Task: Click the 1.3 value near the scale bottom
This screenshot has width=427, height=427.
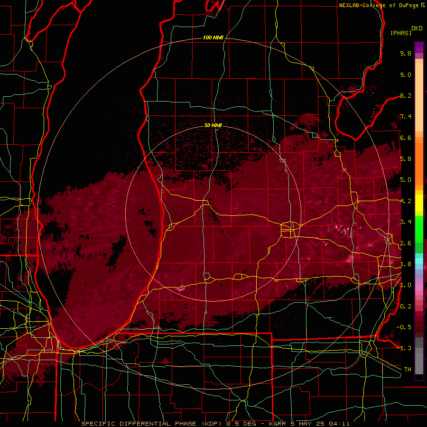Action: 406,348
